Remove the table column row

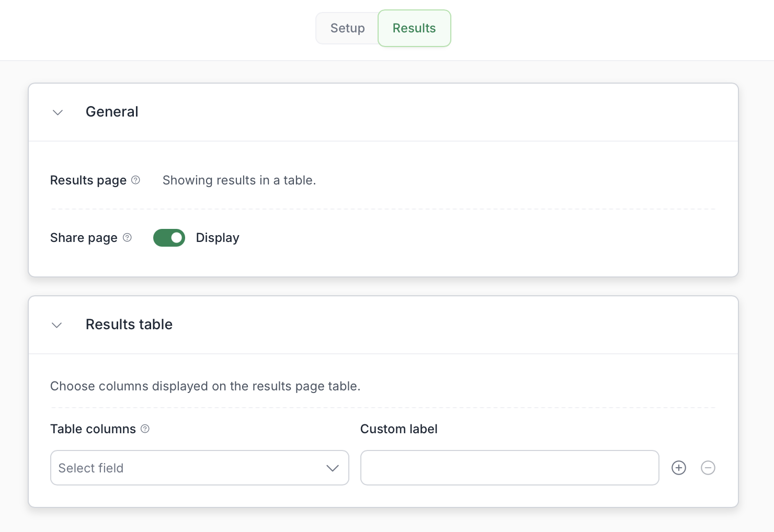[708, 468]
